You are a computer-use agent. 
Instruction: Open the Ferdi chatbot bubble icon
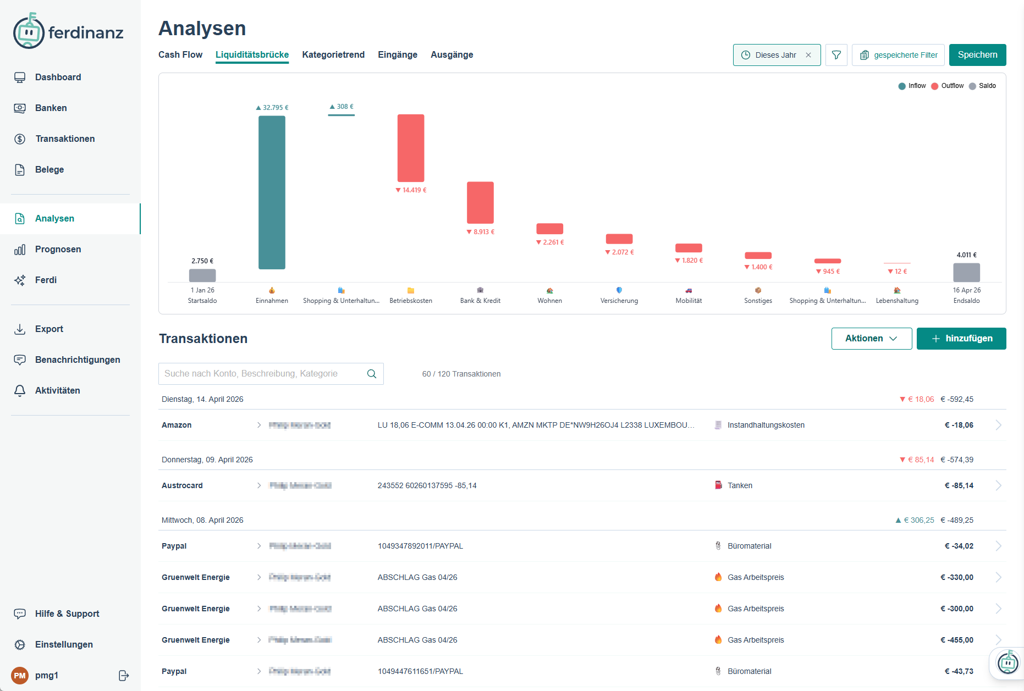pyautogui.click(x=1008, y=662)
